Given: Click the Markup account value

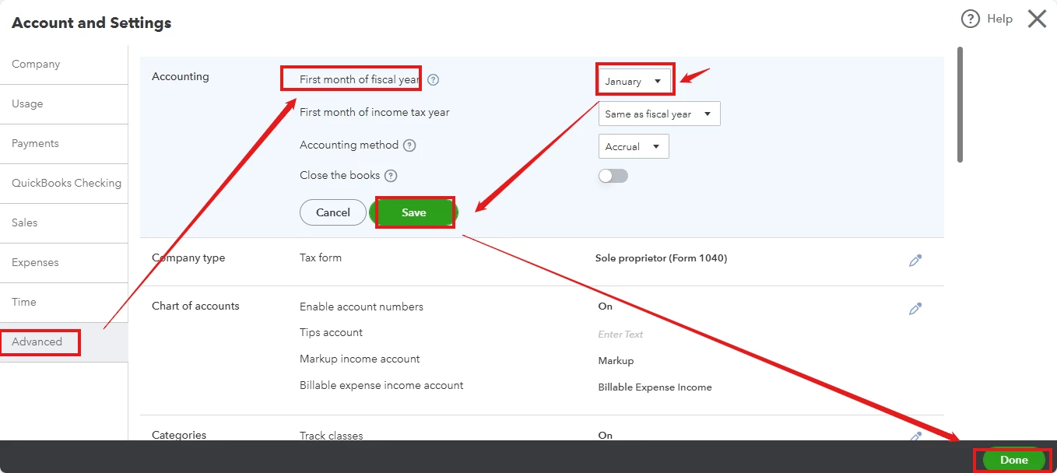Looking at the screenshot, I should (616, 361).
